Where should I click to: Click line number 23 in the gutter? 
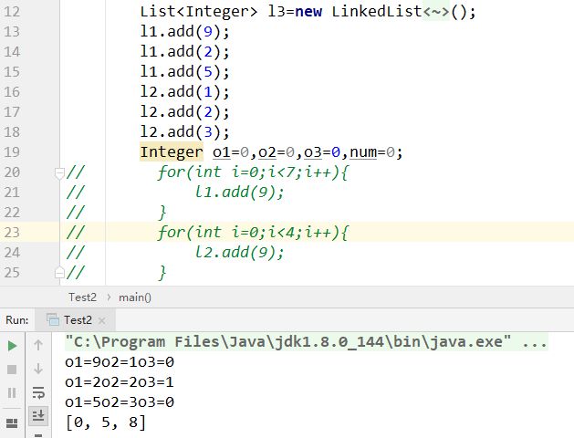(x=12, y=233)
